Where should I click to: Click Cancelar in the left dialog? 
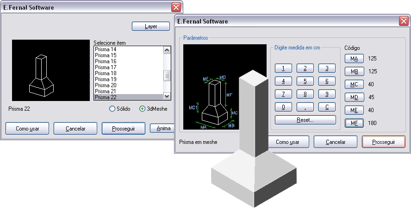coord(75,128)
